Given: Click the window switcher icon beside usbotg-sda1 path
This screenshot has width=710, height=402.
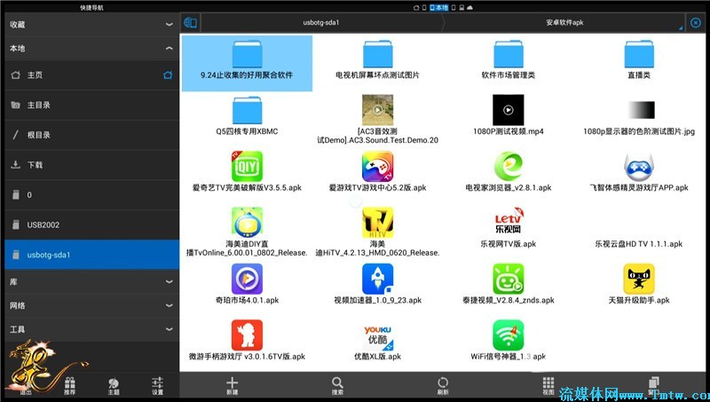Looking at the screenshot, I should [190, 22].
